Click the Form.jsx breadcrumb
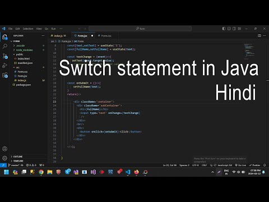This screenshot has height=202, width=269. click(65, 42)
